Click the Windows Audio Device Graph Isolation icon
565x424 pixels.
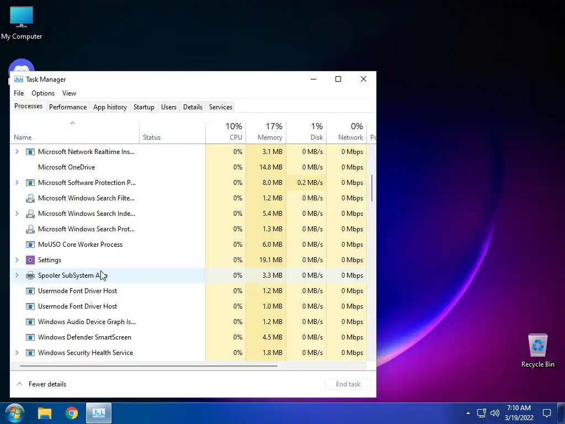(x=30, y=322)
